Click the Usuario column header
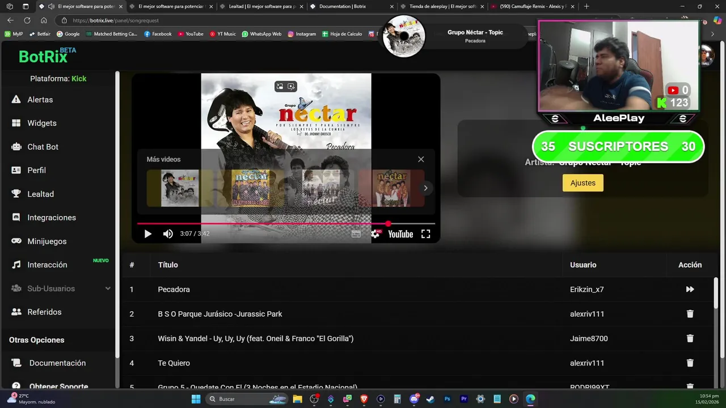The width and height of the screenshot is (726, 408). click(583, 265)
